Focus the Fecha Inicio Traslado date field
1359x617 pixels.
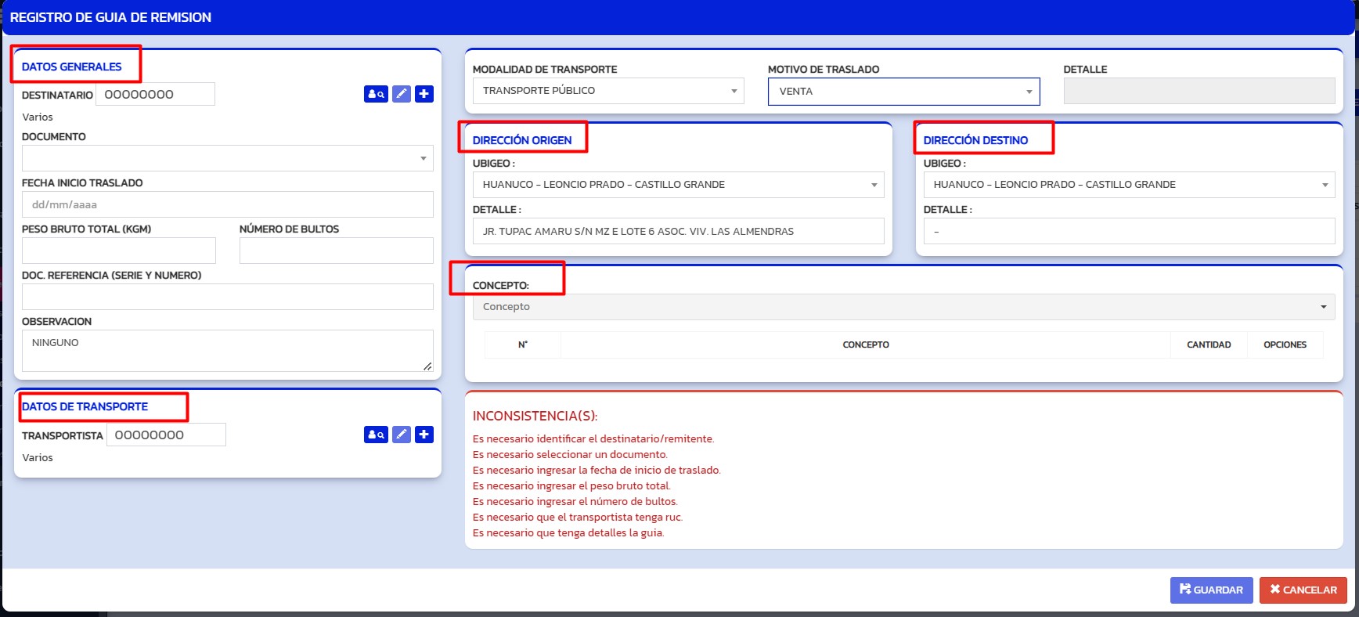[x=227, y=204]
